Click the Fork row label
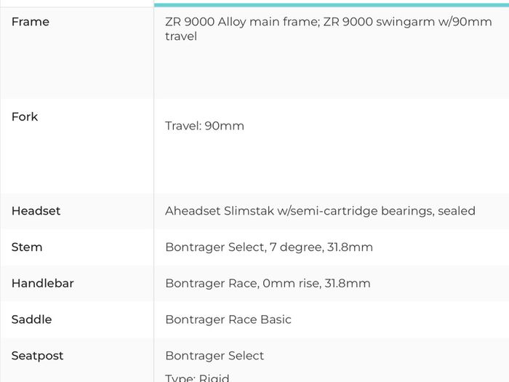 25,116
